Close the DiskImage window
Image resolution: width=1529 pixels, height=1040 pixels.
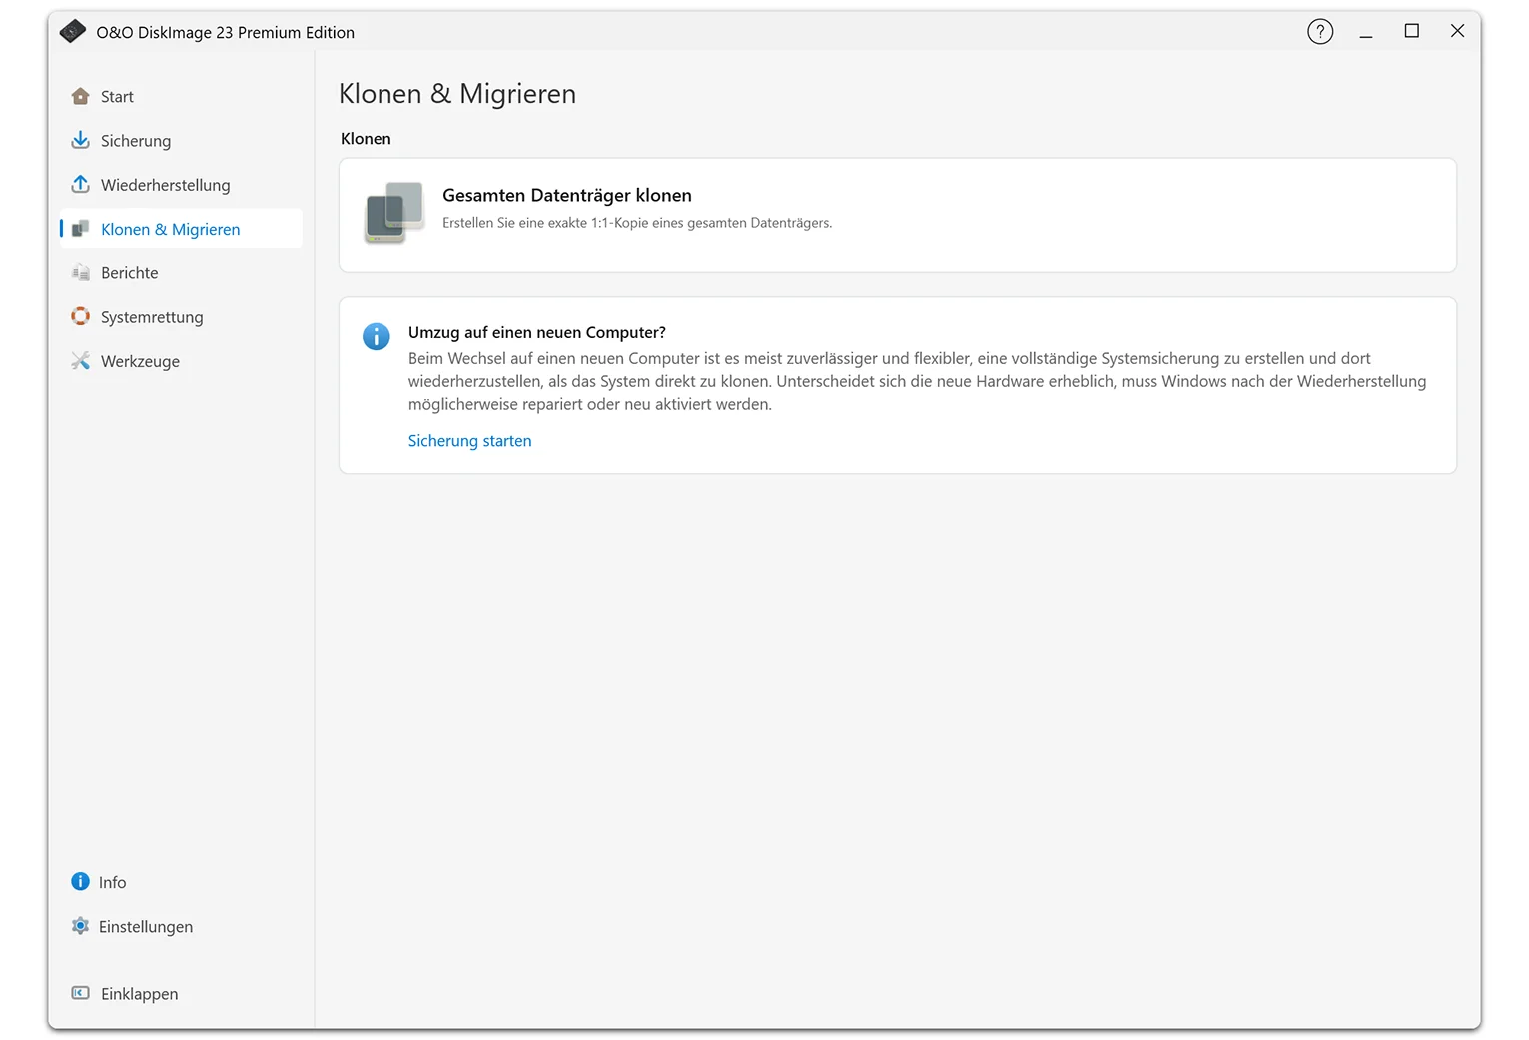[1457, 32]
